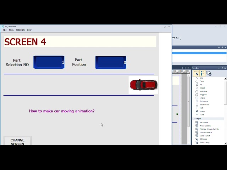Click the Part Position numeric display

(111, 62)
